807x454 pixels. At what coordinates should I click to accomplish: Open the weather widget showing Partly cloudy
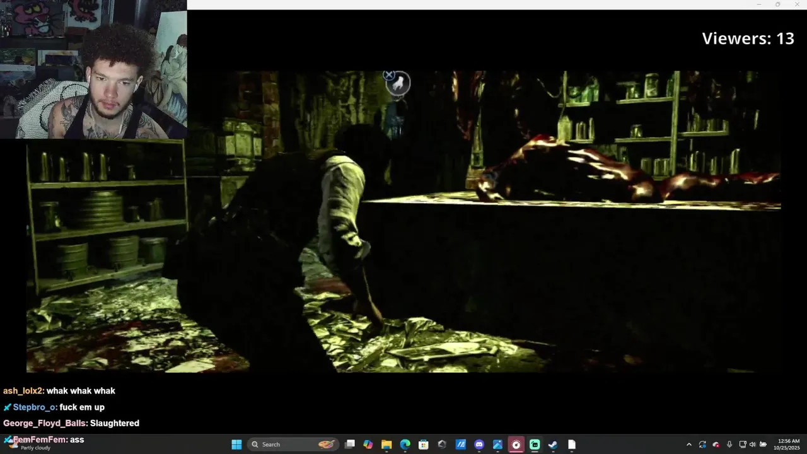28,444
